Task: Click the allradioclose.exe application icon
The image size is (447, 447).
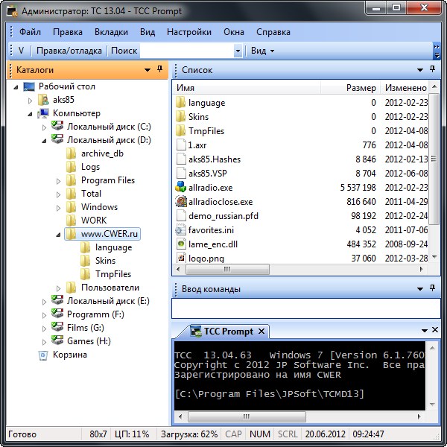Action: point(180,202)
